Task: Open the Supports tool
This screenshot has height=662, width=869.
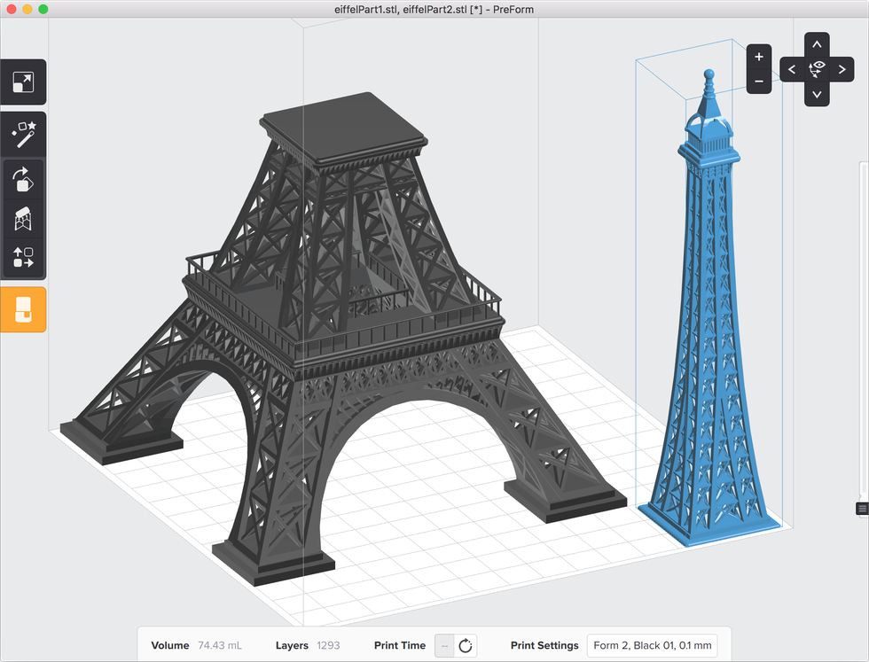Action: tap(23, 219)
